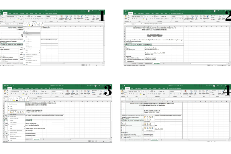Click the zoom slider in panel 2 status bar
Image resolution: width=231 pixels, height=154 pixels.
click(222, 65)
